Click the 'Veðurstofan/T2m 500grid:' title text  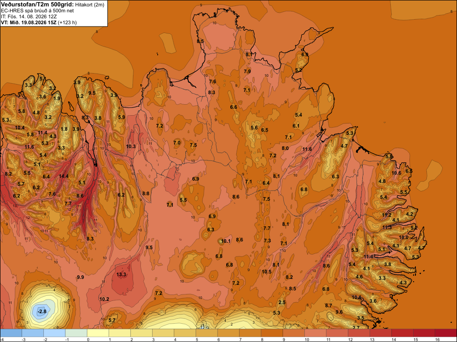coord(37,4)
